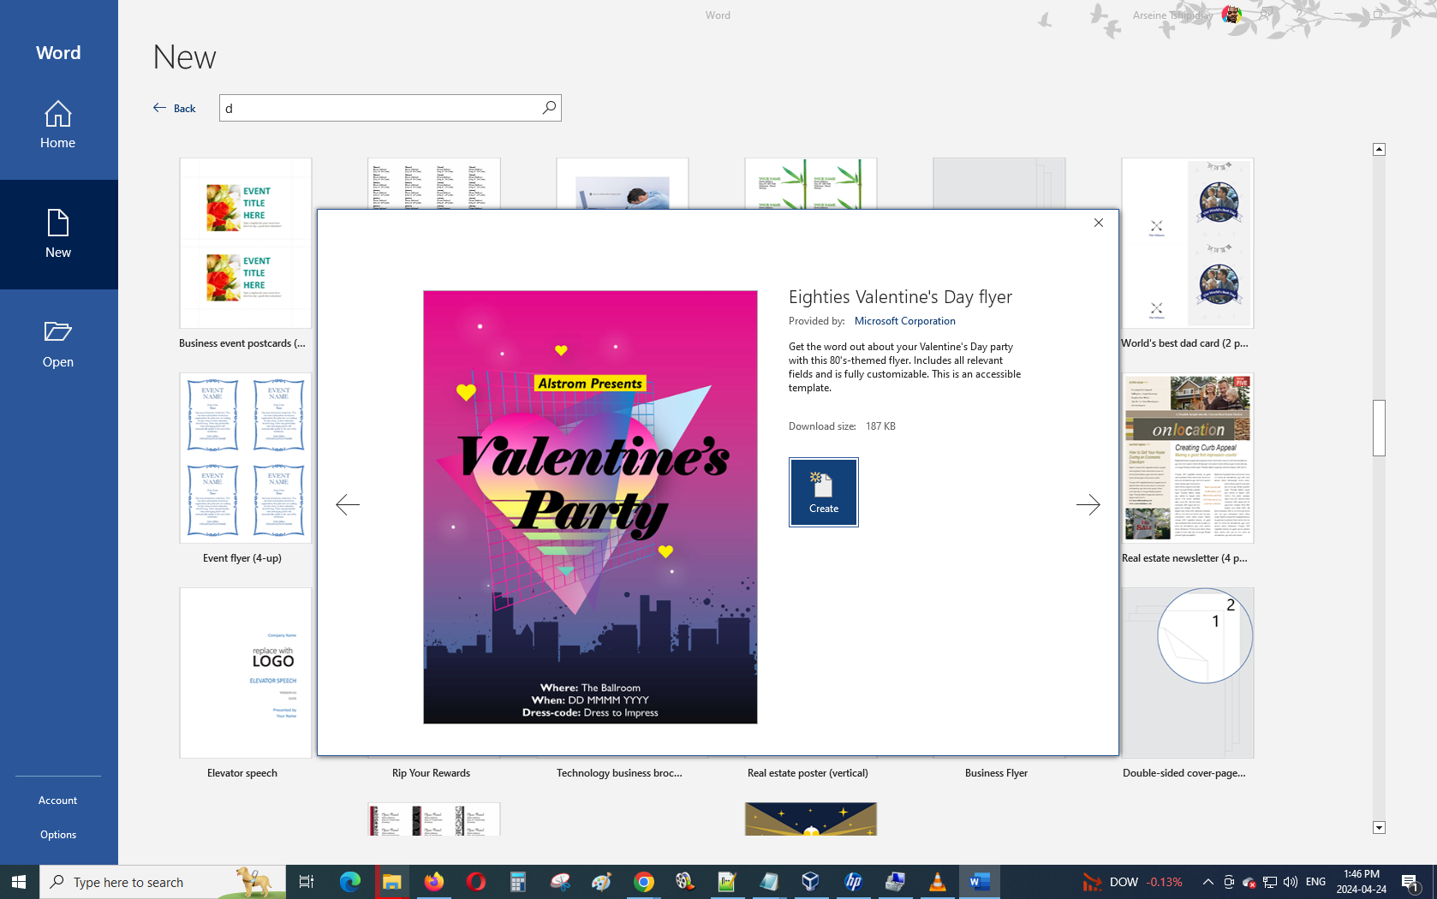Go Back from search results
The height and width of the screenshot is (899, 1437).
pyautogui.click(x=175, y=108)
